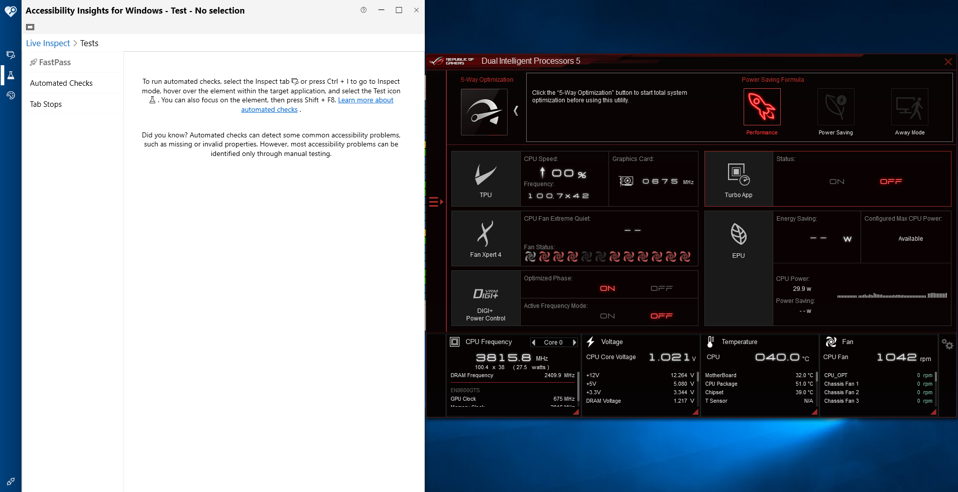Click the 5-Way Optimization button
This screenshot has width=958, height=492.
pyautogui.click(x=485, y=111)
